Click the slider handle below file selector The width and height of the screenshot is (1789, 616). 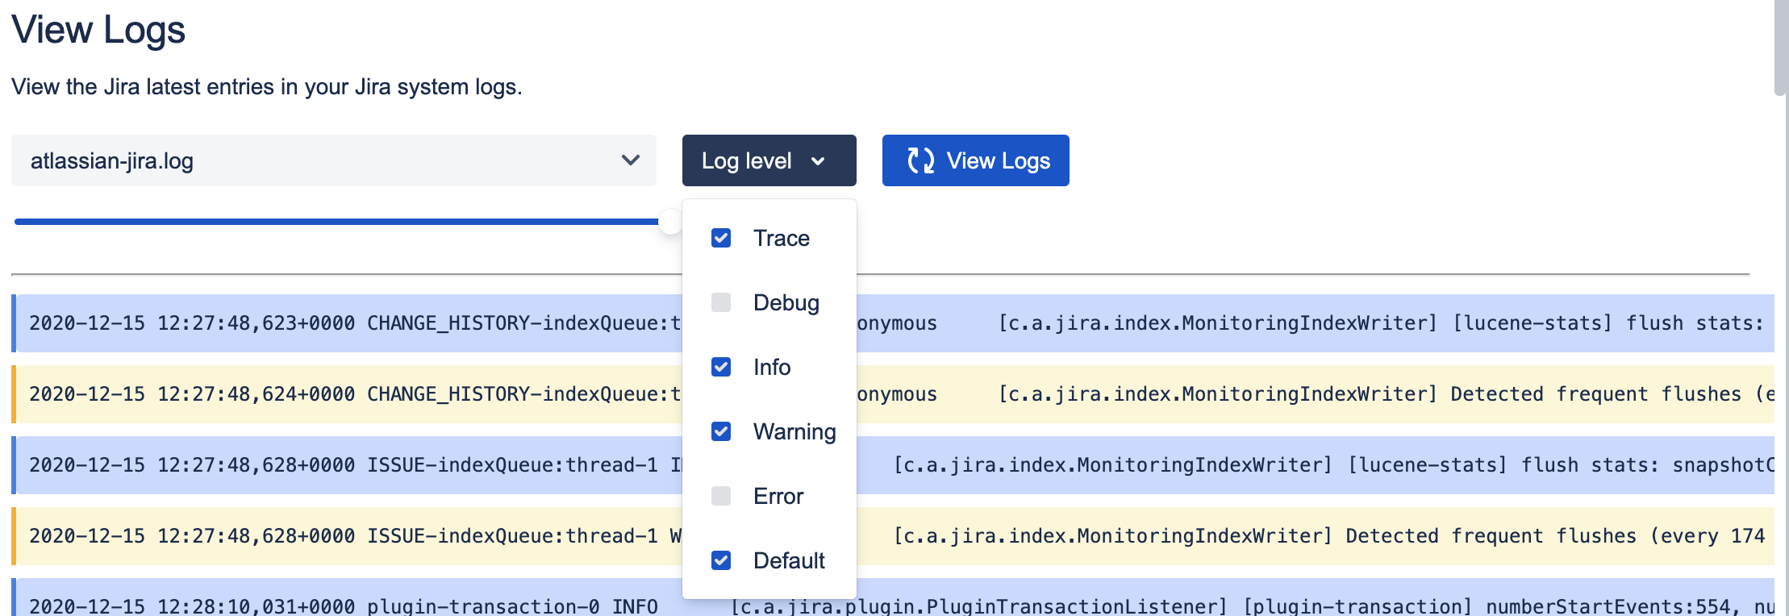click(670, 222)
